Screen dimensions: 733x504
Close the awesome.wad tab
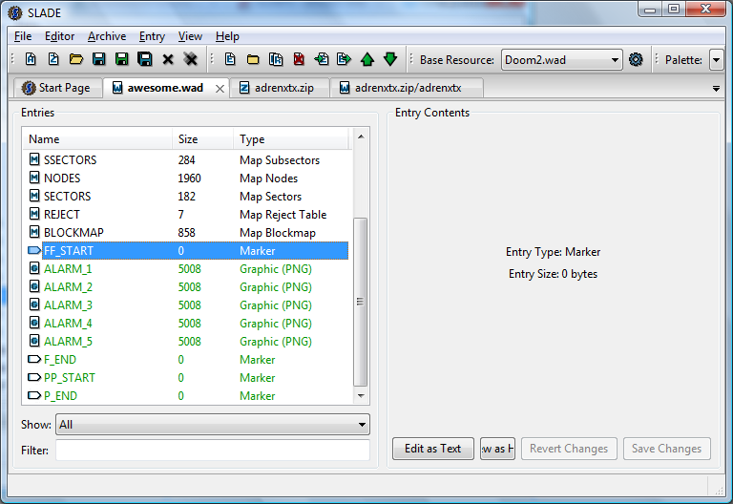click(220, 89)
